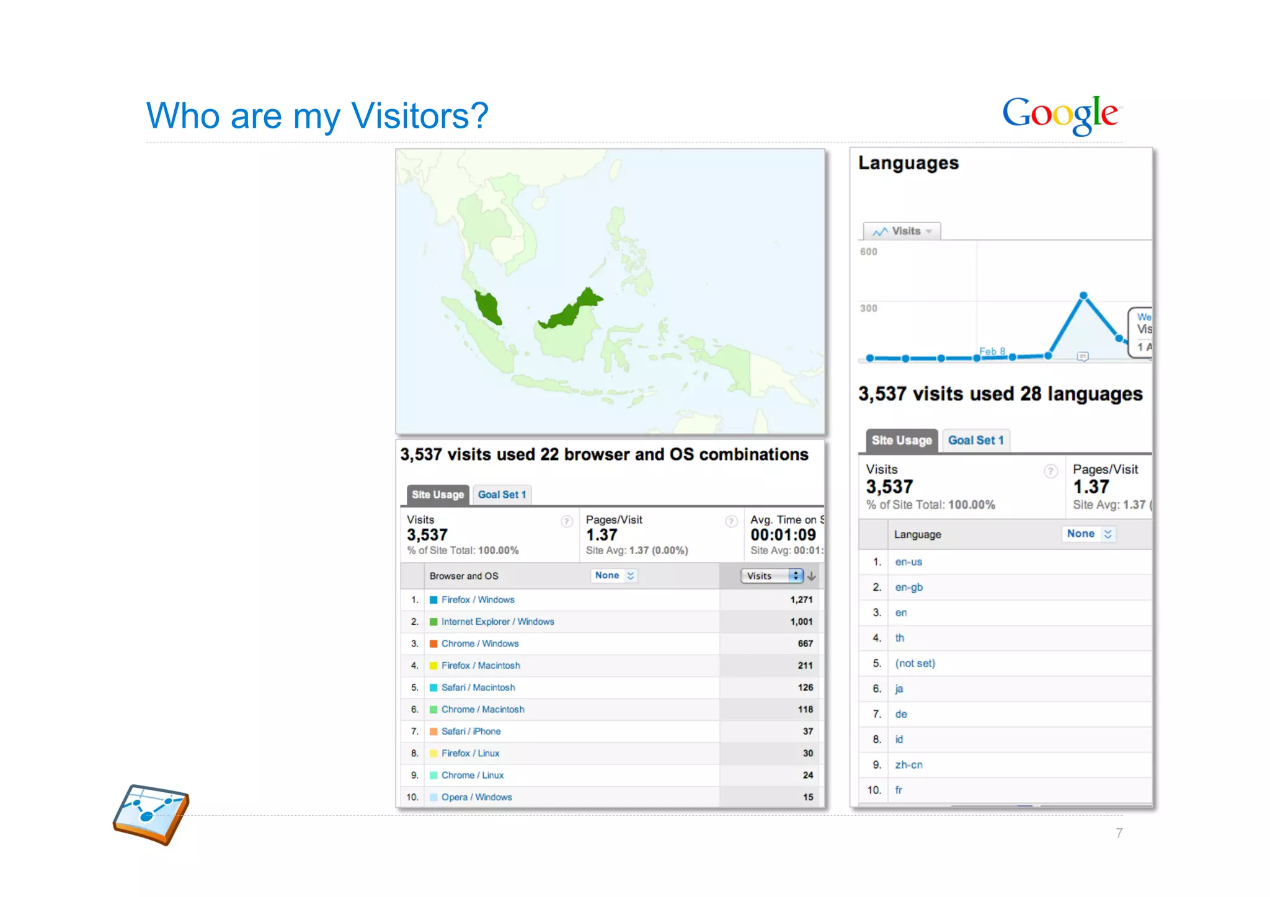Click the Browser and OS column header
This screenshot has height=897, width=1270.
click(464, 576)
